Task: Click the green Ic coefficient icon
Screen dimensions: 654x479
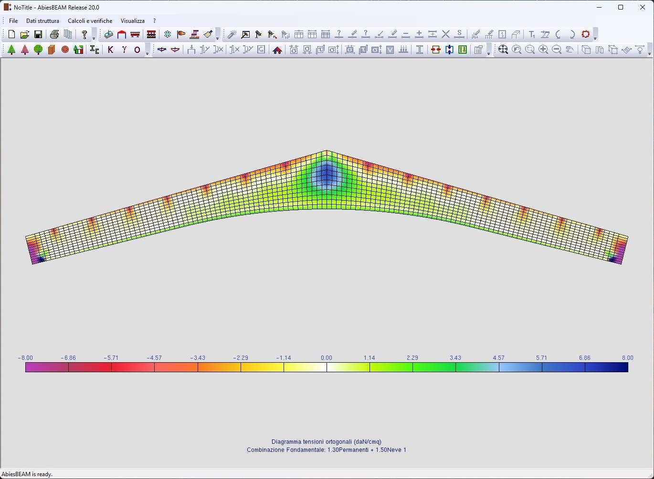Action: 95,50
